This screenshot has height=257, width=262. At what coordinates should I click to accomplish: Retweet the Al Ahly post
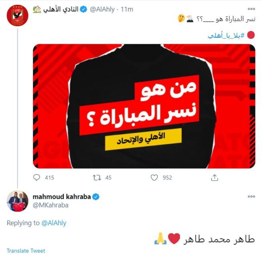[x=97, y=178]
